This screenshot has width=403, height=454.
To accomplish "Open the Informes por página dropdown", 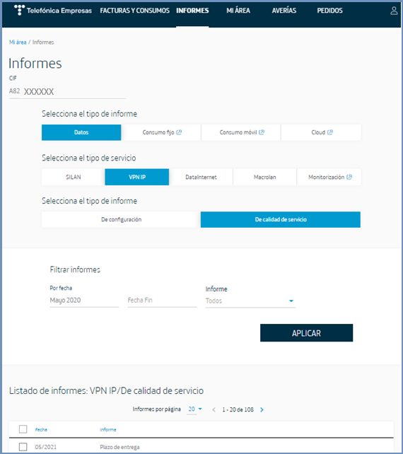I will click(195, 409).
